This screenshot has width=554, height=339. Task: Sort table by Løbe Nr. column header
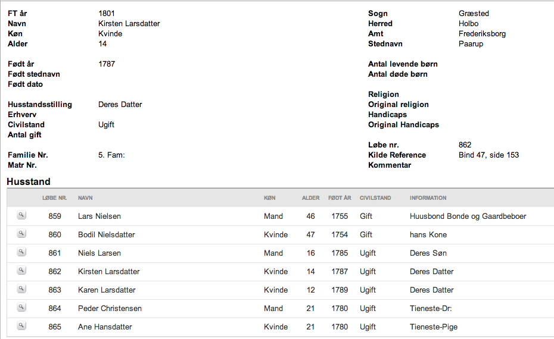(54, 198)
